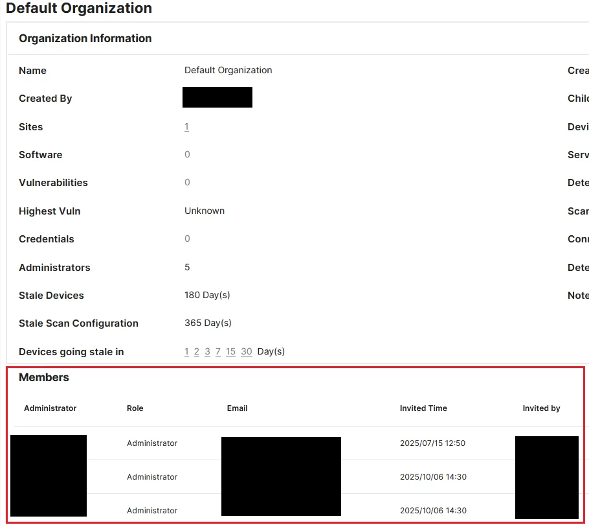The image size is (589, 525).
Task: Click the Software count value
Action: coord(187,154)
